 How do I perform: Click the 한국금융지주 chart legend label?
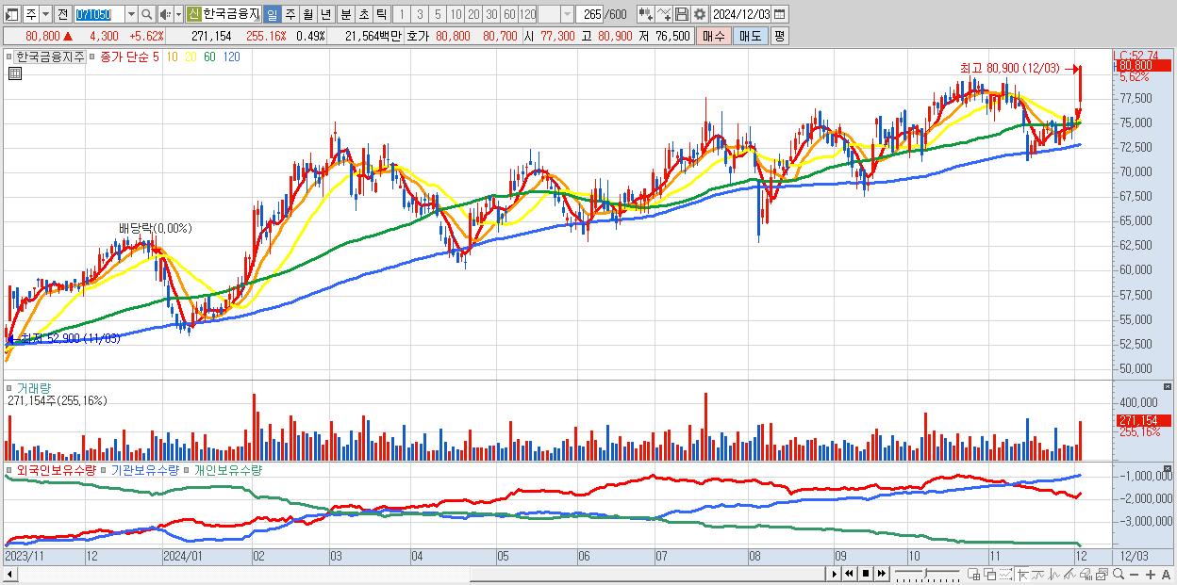point(50,57)
